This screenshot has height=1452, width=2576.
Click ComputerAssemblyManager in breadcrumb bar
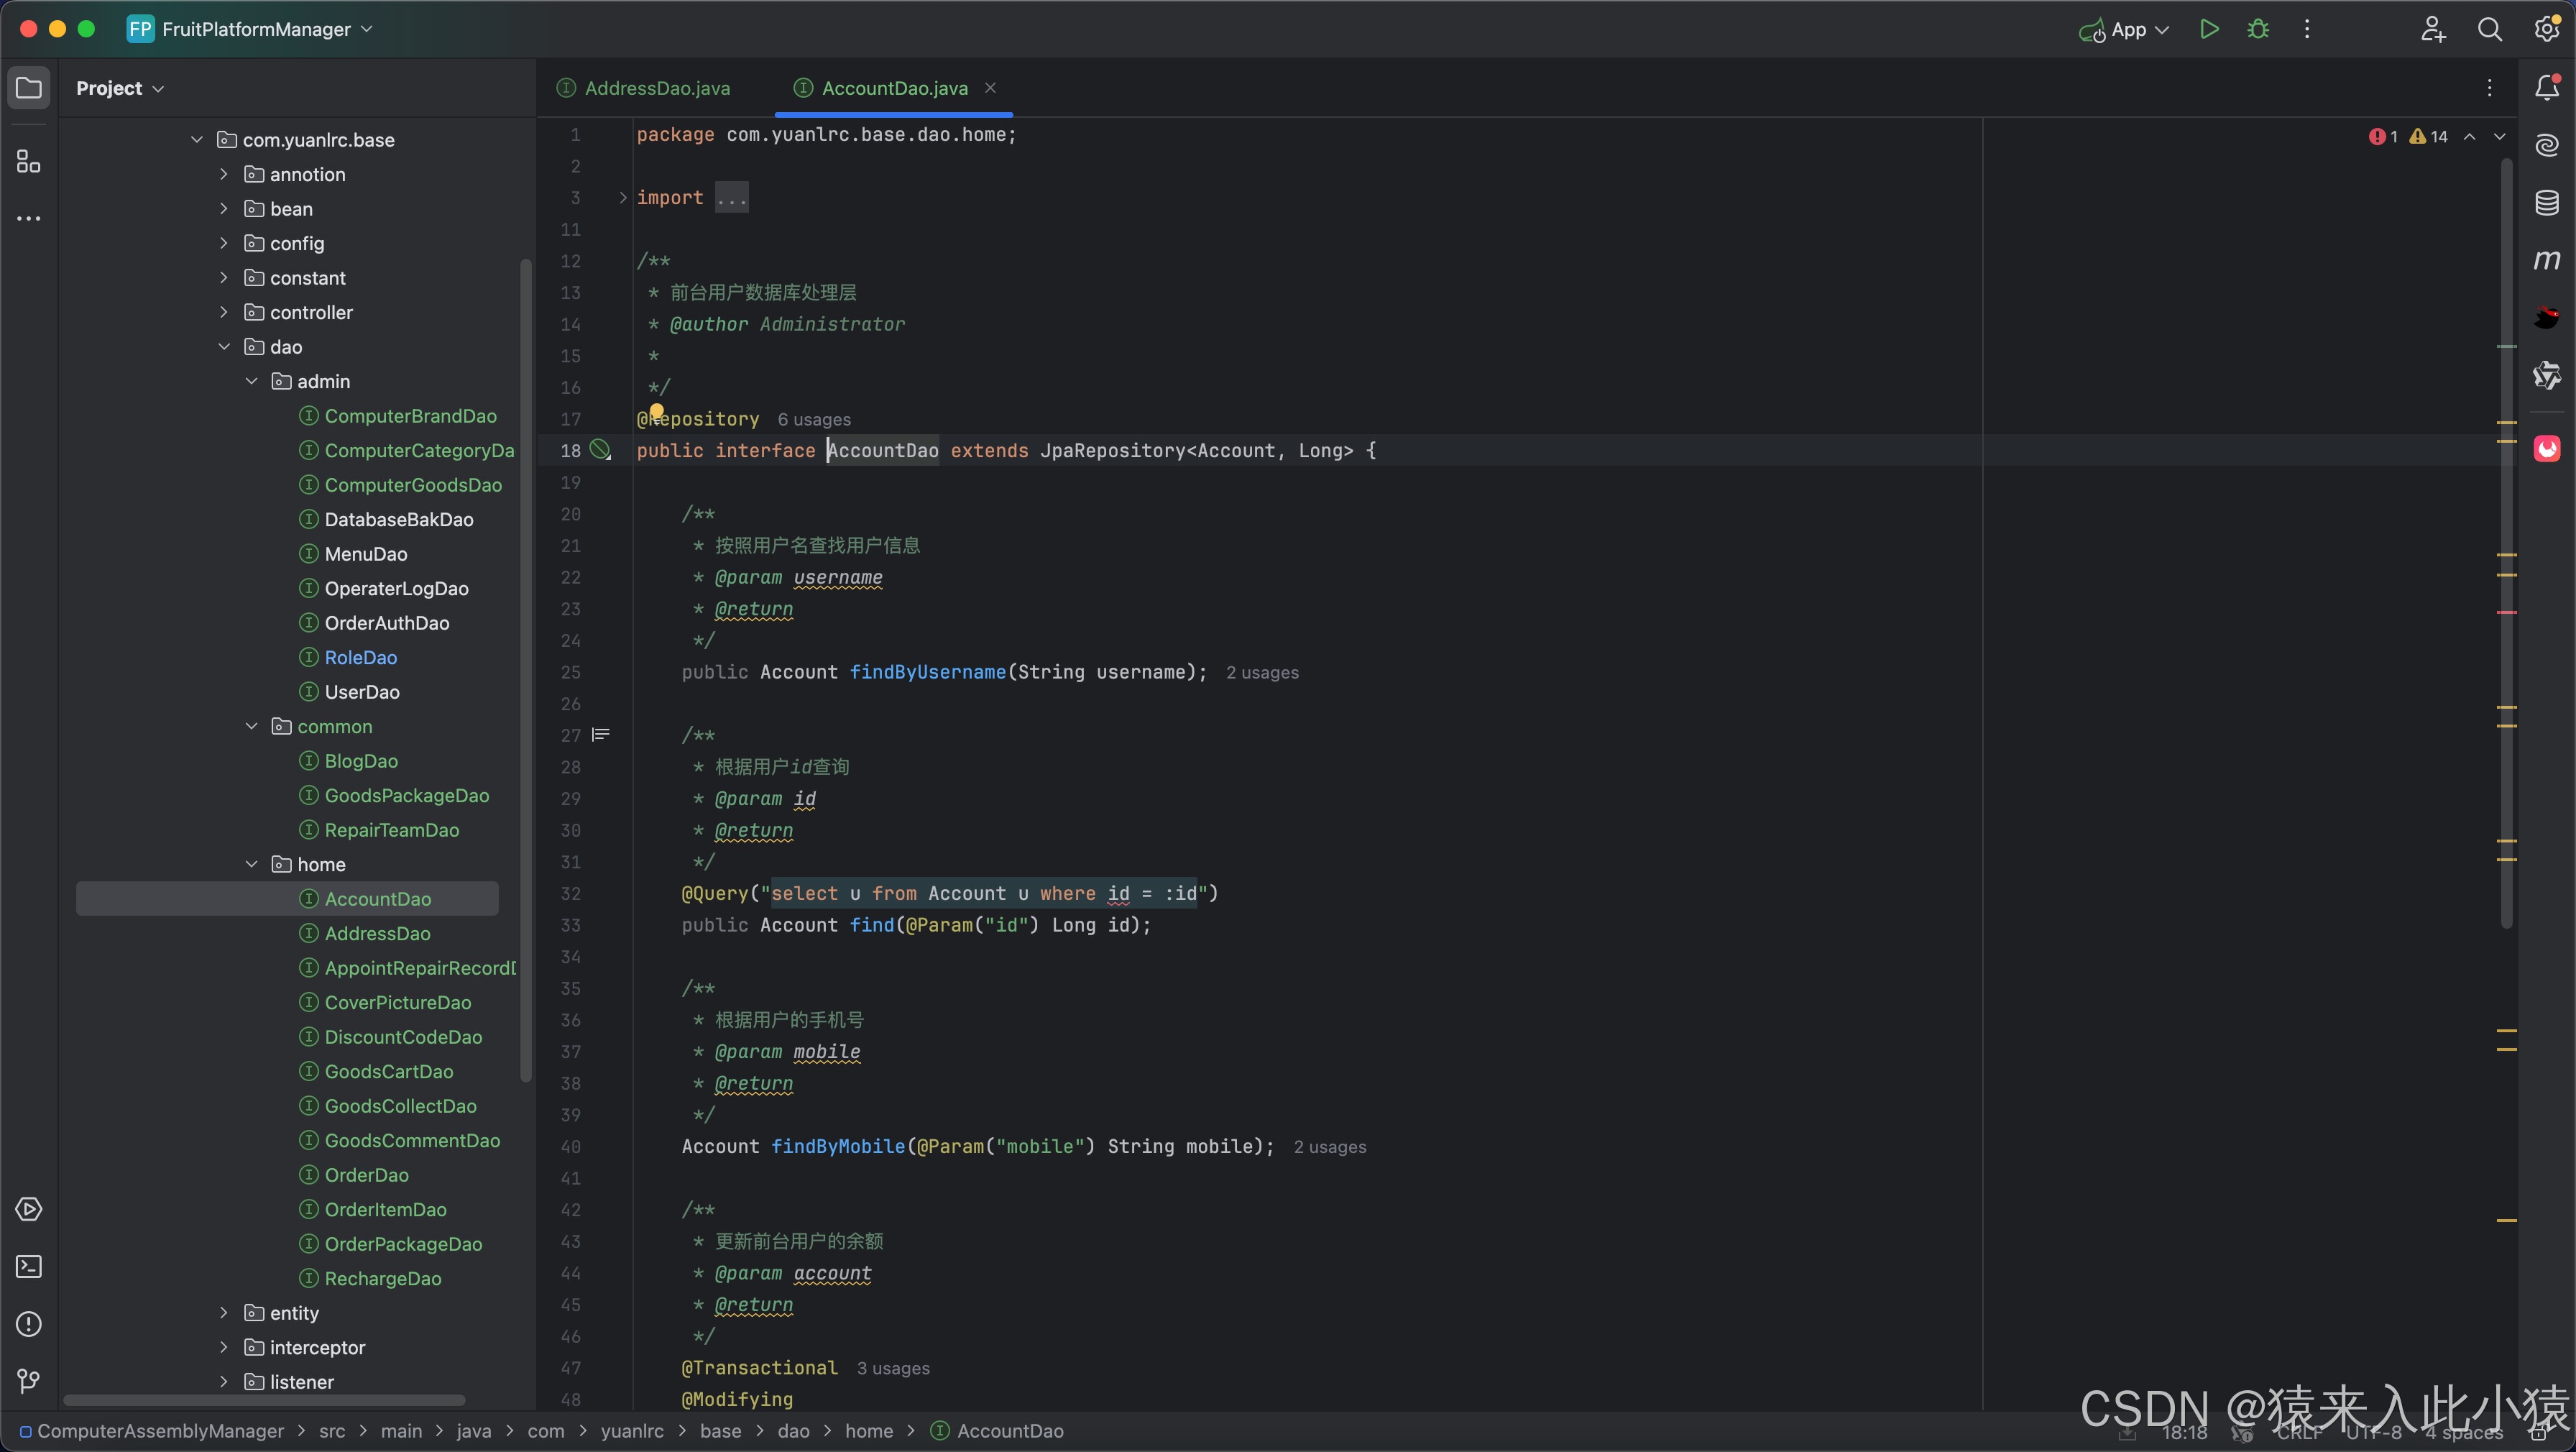pyautogui.click(x=160, y=1431)
